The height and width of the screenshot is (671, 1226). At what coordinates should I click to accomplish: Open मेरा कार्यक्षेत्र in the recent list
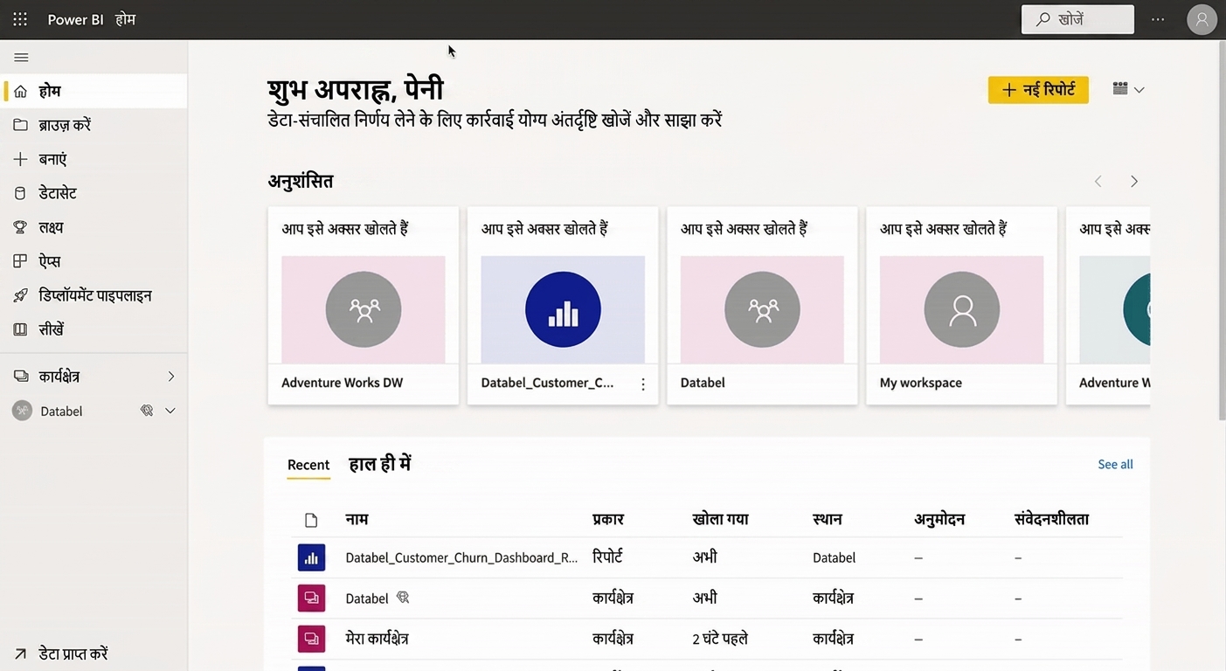(x=377, y=639)
